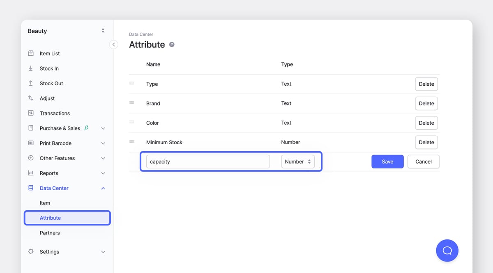
Task: Click the Stock Out upload icon
Action: 31,83
